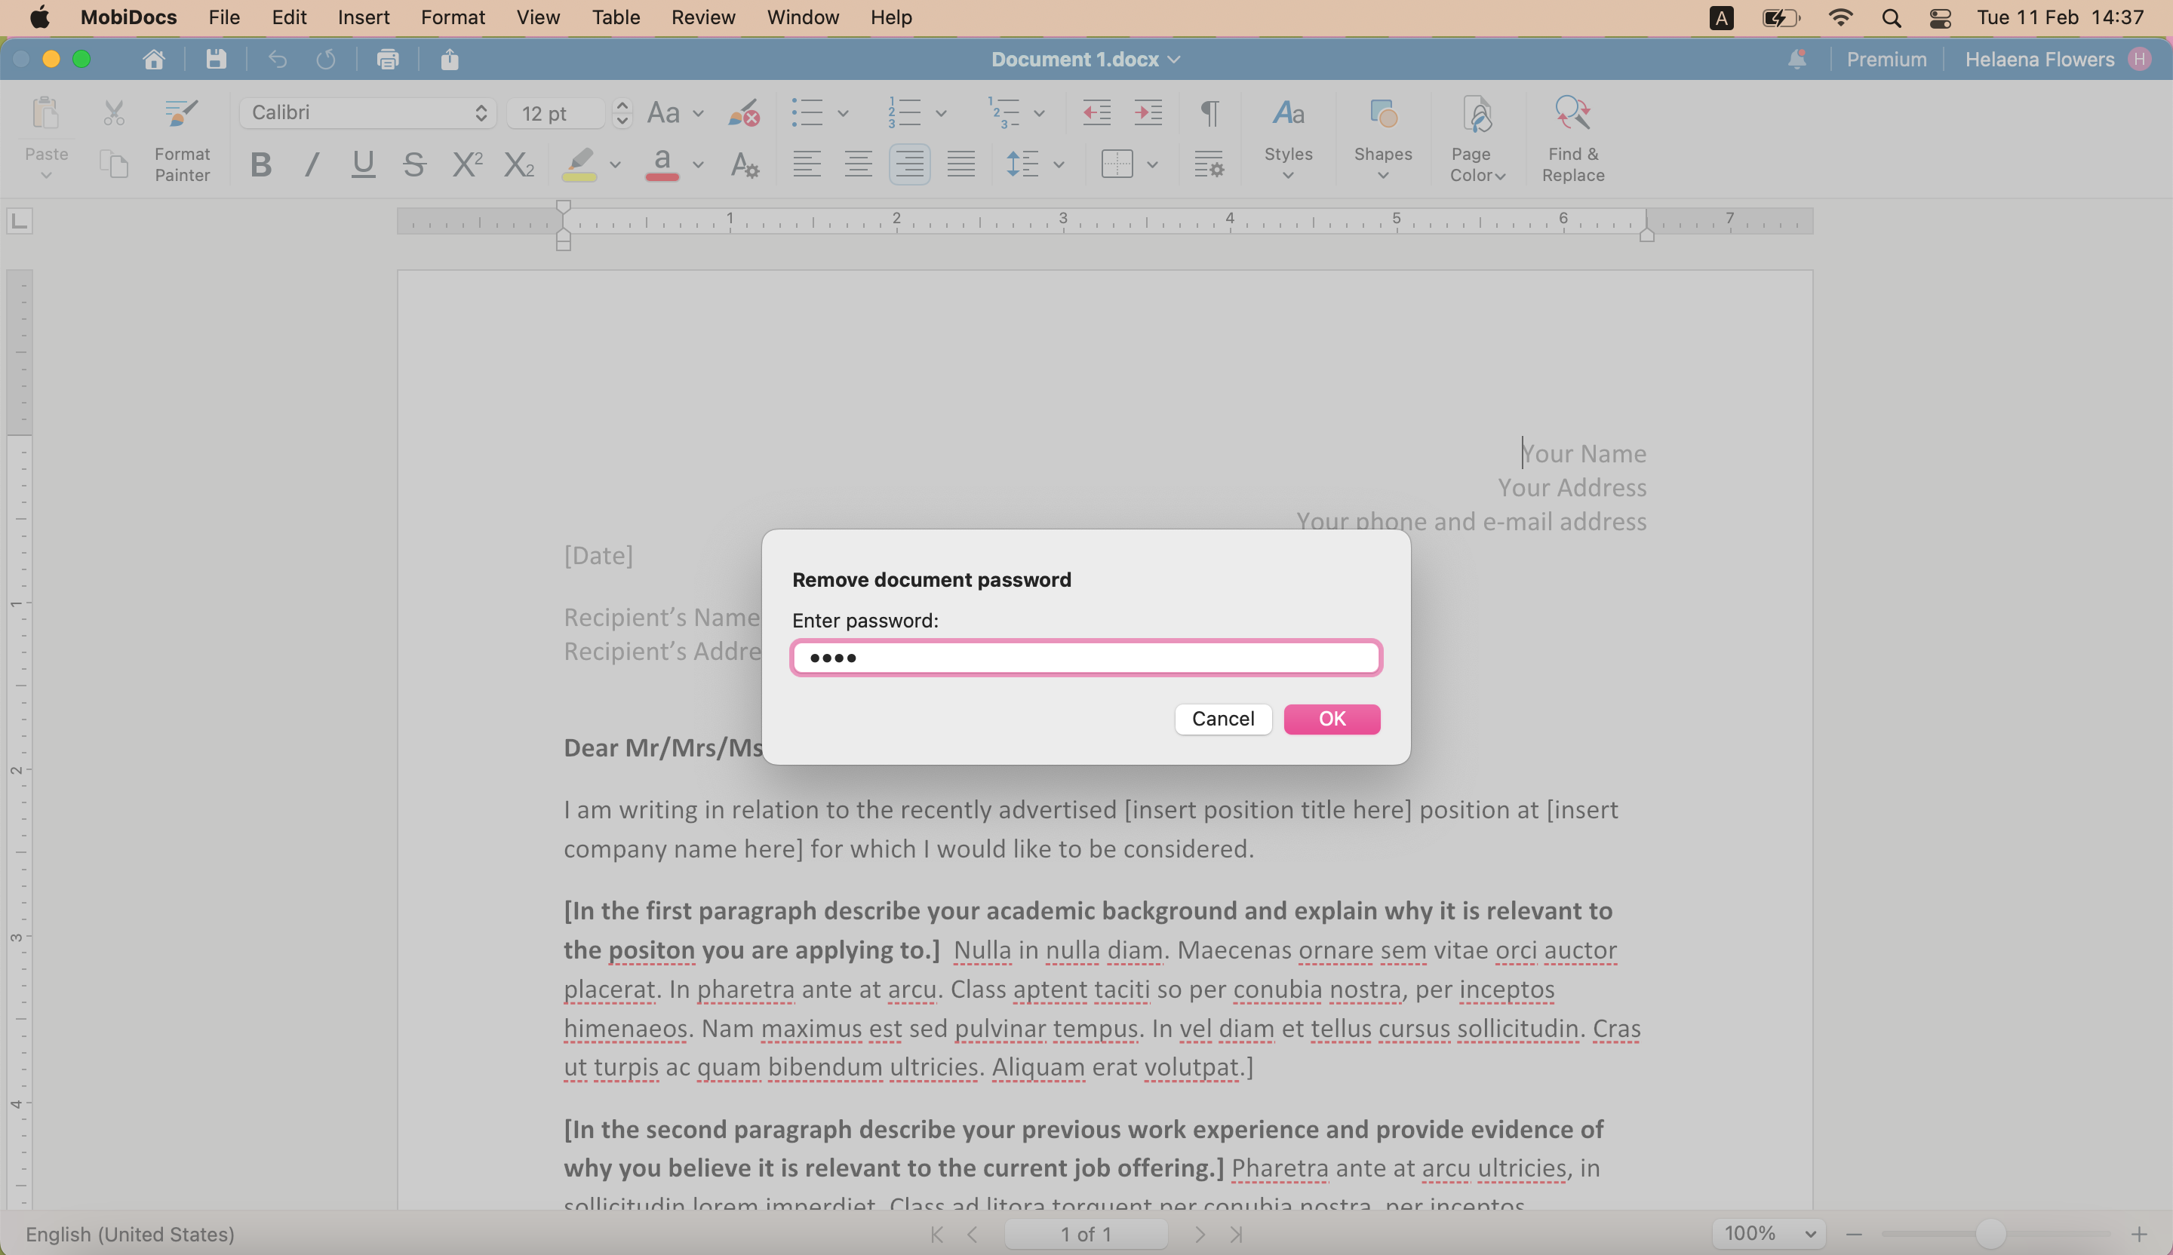Open 100% zoom level dropdown

click(1769, 1235)
